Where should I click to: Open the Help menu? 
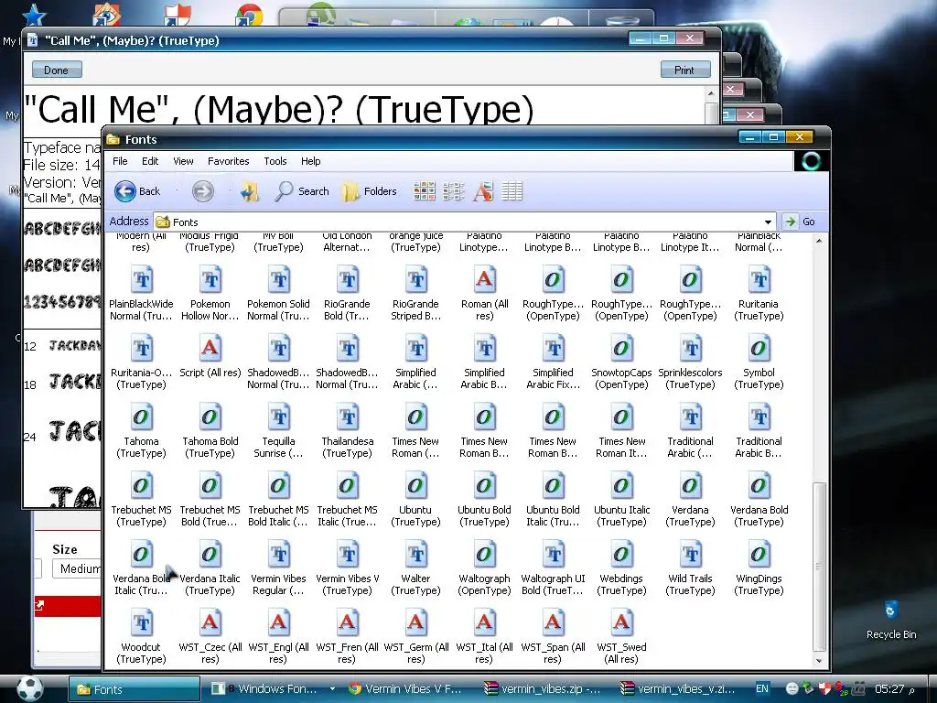(311, 161)
